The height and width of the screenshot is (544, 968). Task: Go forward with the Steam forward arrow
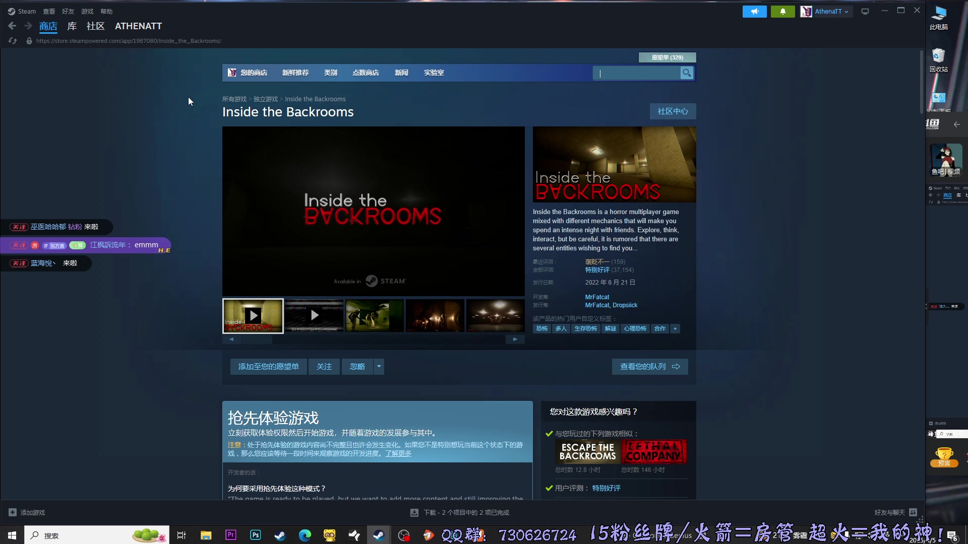click(x=28, y=26)
